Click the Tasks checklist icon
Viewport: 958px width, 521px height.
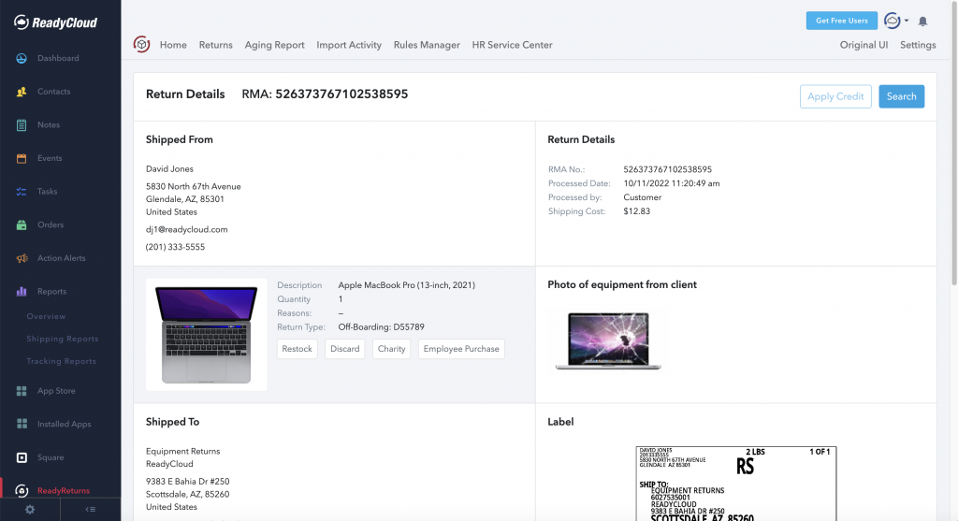[21, 192]
